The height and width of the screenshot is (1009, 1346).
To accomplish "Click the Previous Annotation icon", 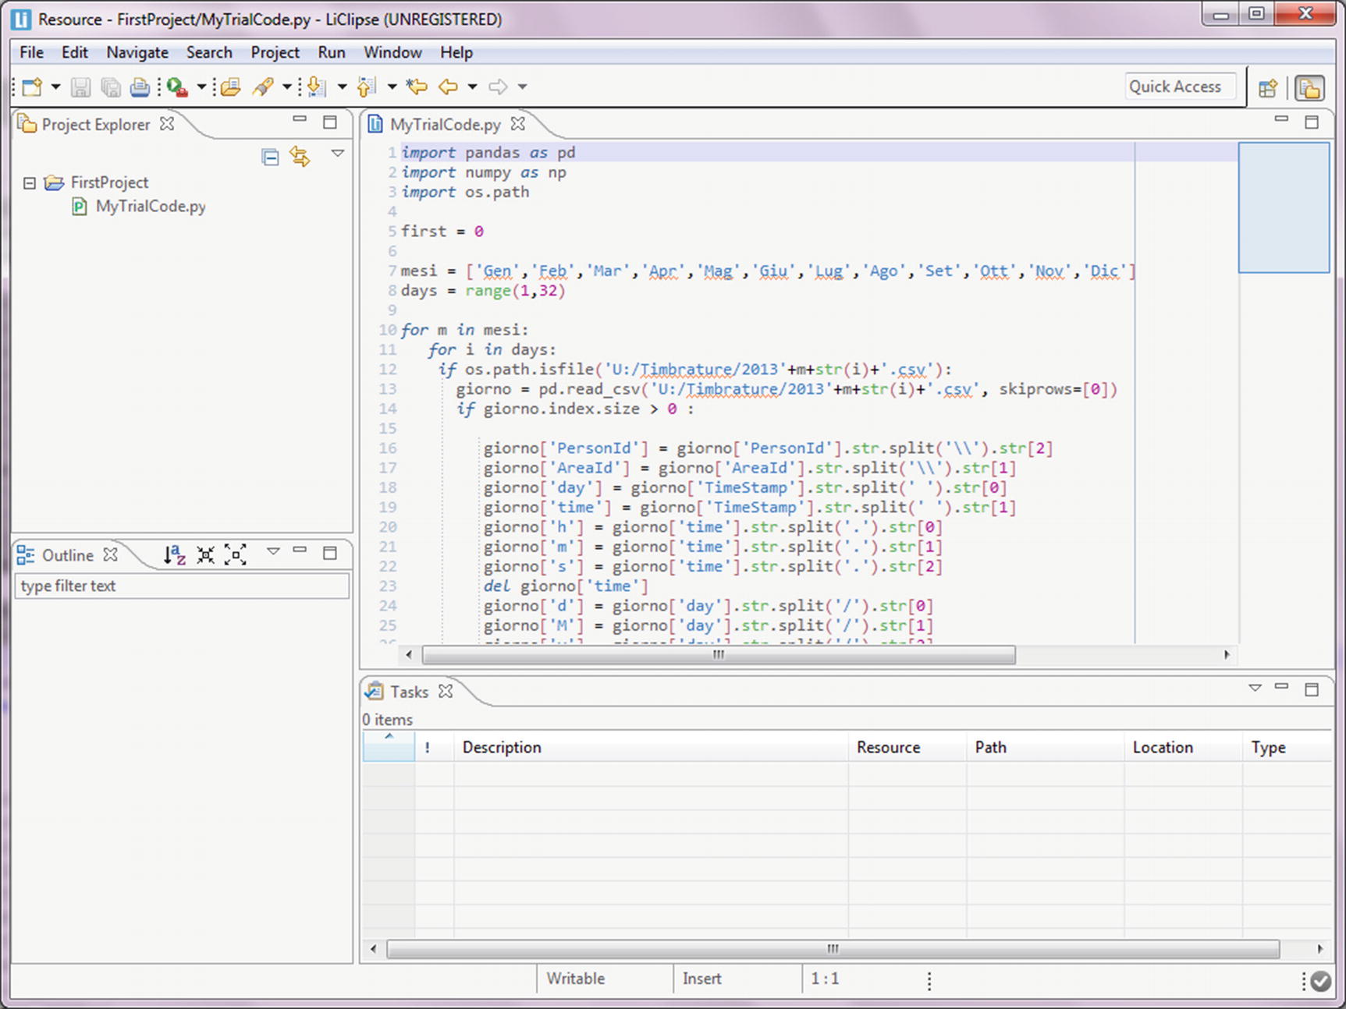I will pos(367,87).
